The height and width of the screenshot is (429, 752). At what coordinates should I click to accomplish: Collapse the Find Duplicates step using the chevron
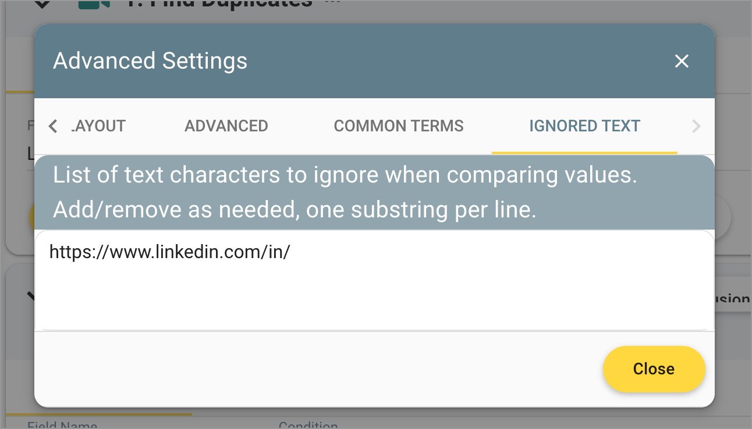click(x=41, y=3)
